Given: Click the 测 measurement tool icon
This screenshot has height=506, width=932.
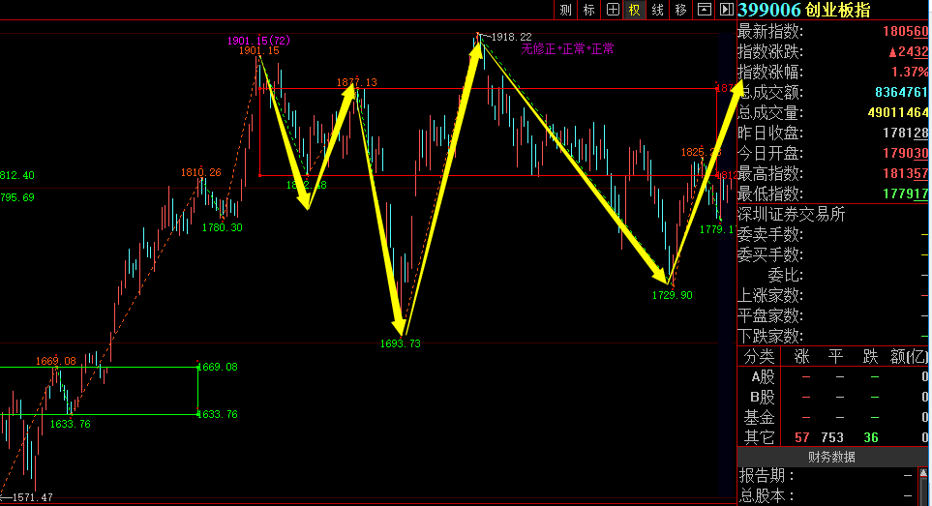Looking at the screenshot, I should coord(565,10).
